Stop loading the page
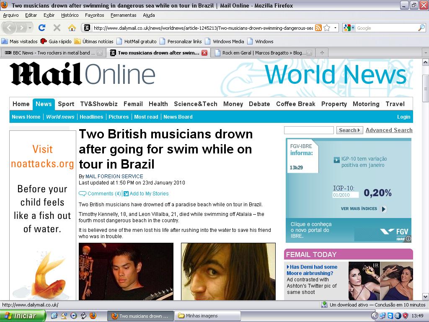 click(57, 28)
